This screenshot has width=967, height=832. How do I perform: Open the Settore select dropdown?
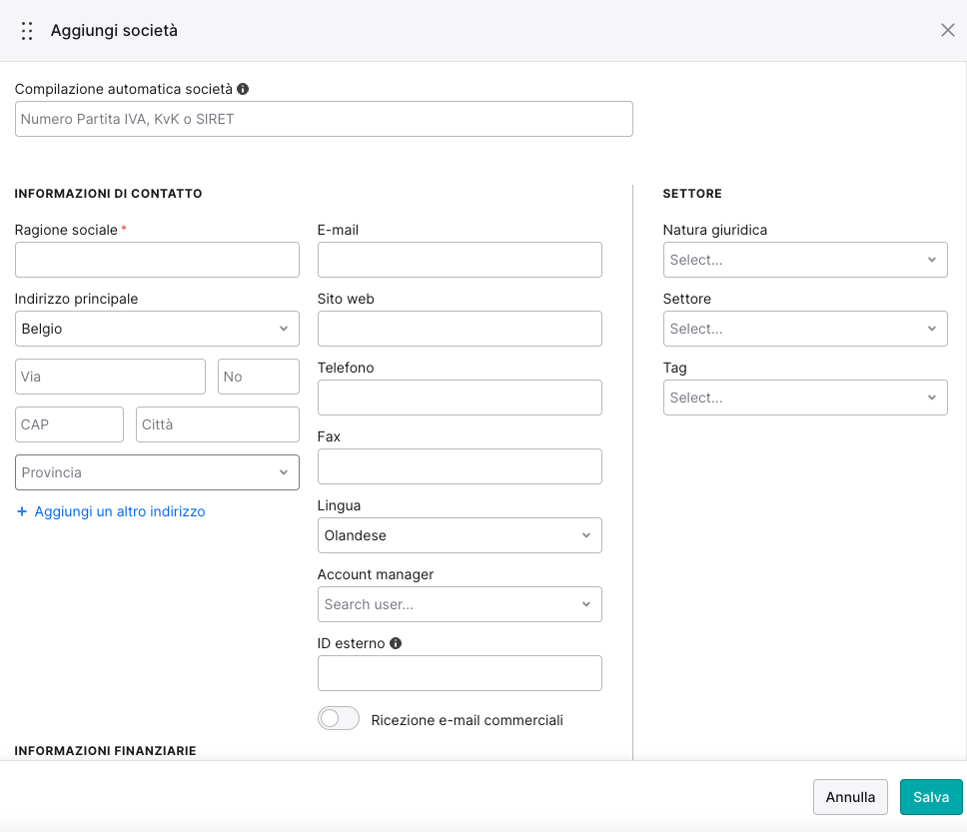(x=805, y=329)
